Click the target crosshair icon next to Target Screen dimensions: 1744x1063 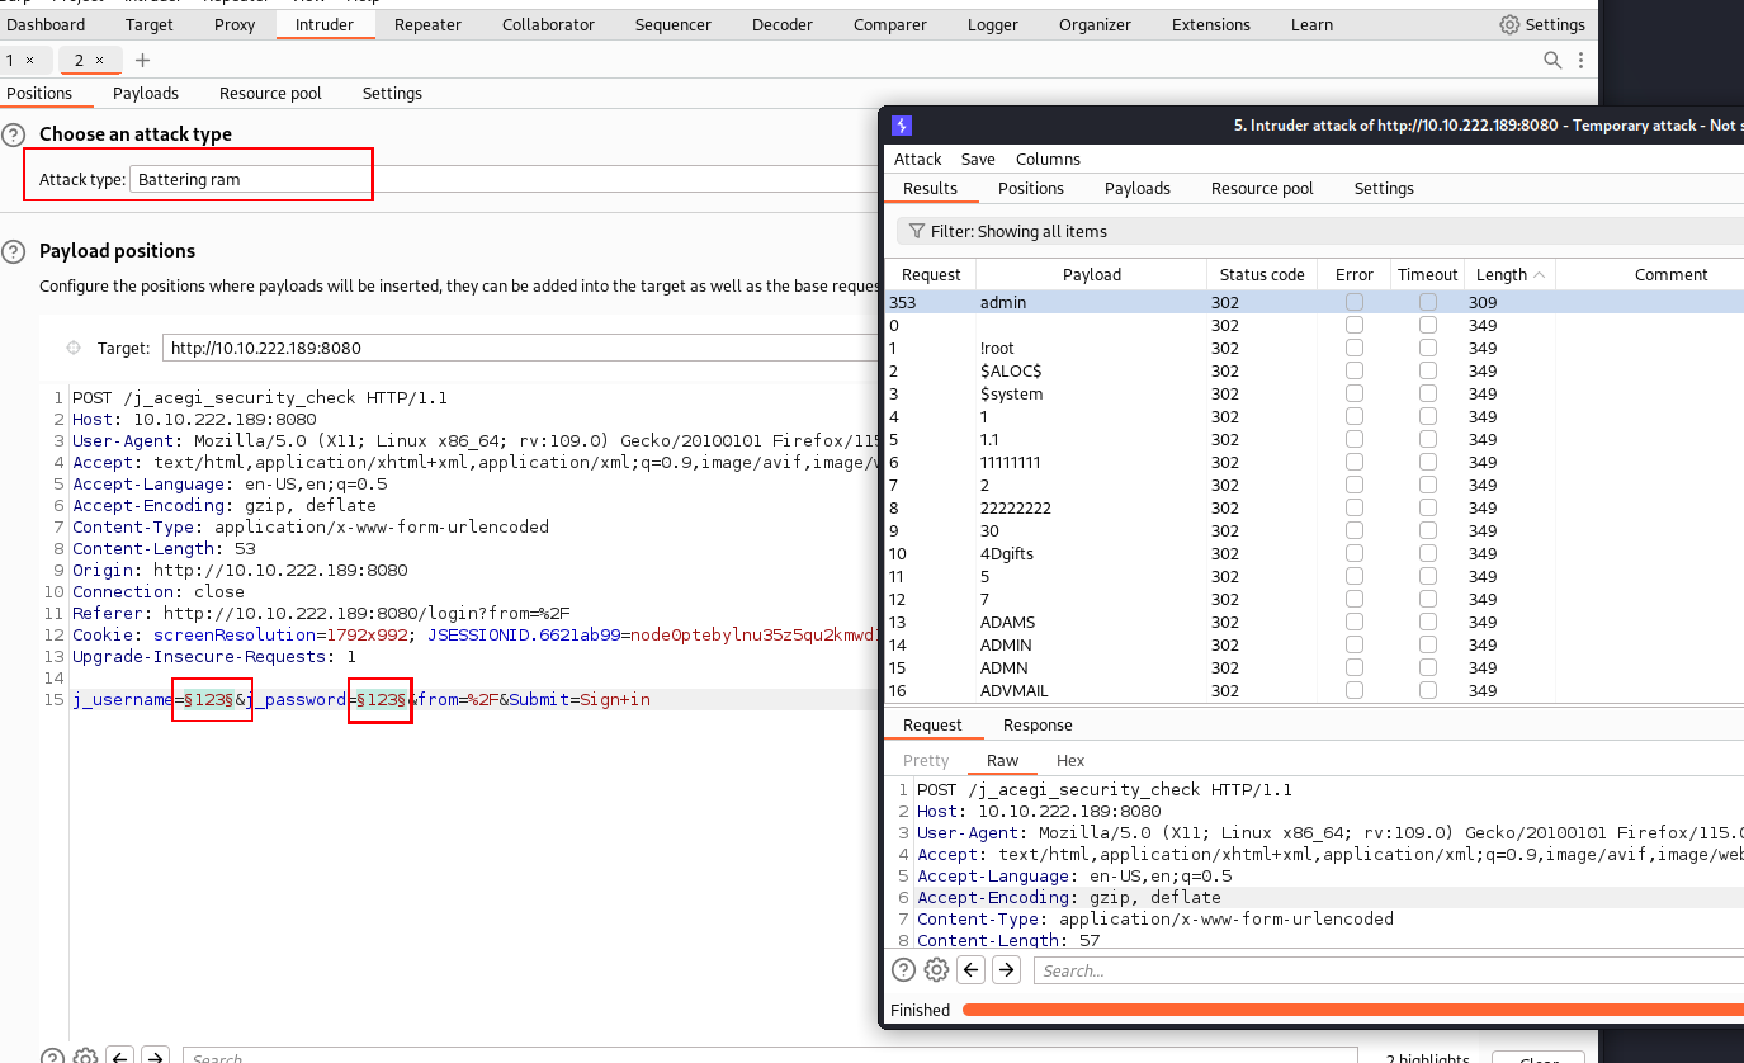[x=74, y=348]
